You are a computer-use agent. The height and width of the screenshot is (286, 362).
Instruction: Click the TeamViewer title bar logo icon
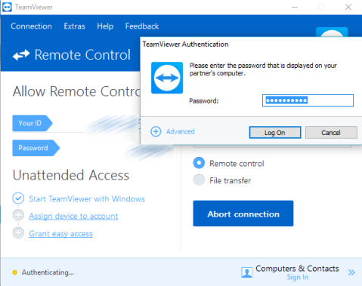(7, 7)
